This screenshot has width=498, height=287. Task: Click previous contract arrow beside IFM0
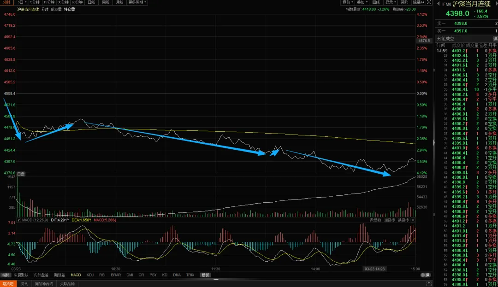pos(439,4)
